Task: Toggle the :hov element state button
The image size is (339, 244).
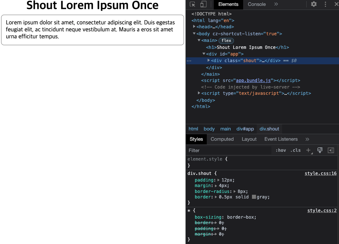Action: tap(281, 150)
